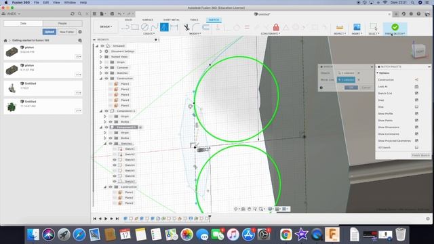
Task: Toggle the Show Profile checkbox
Action: (416, 113)
